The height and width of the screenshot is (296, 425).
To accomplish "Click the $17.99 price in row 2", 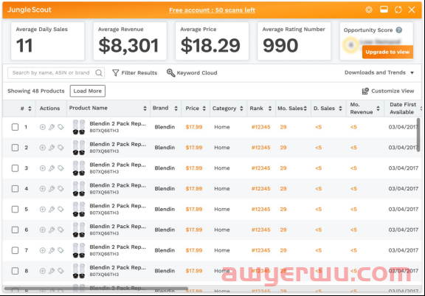I will pyautogui.click(x=194, y=148).
